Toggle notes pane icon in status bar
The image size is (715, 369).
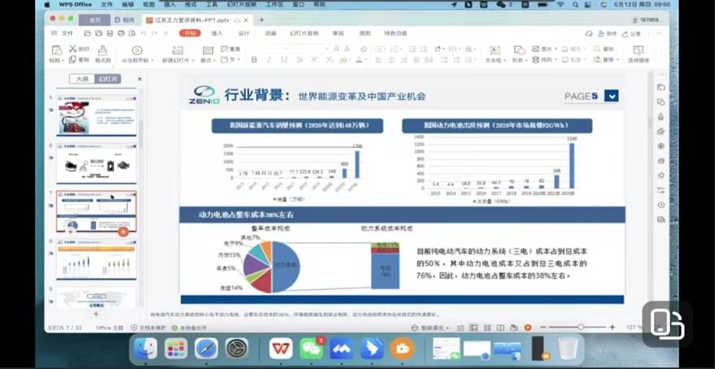tap(460, 328)
